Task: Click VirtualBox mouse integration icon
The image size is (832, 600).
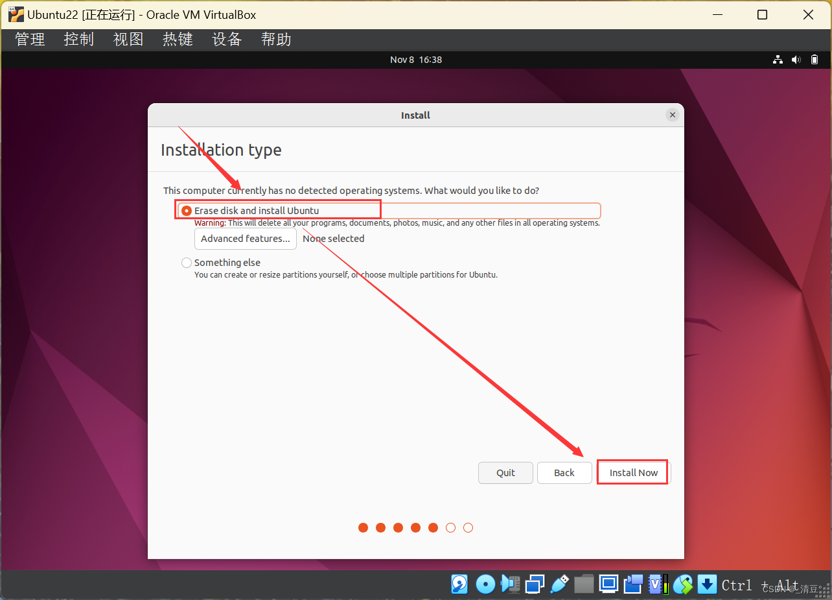Action: 682,584
